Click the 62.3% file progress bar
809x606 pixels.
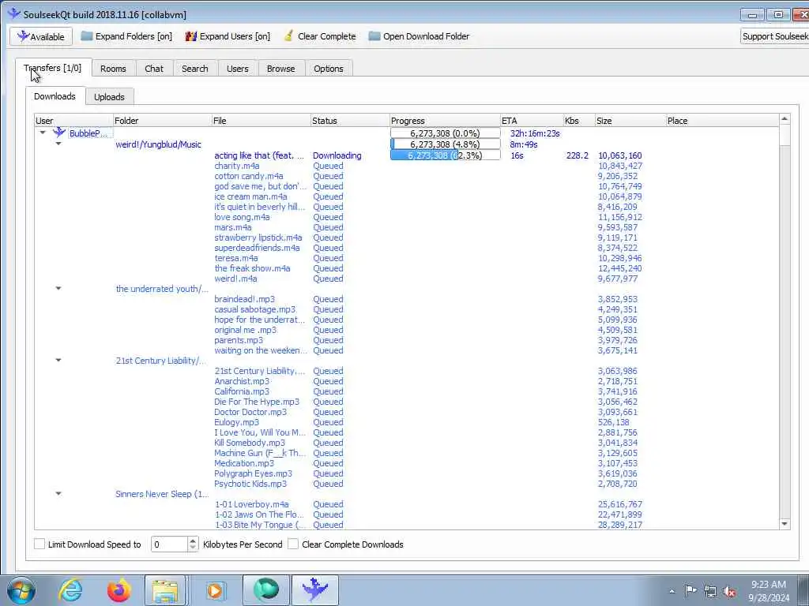click(446, 155)
